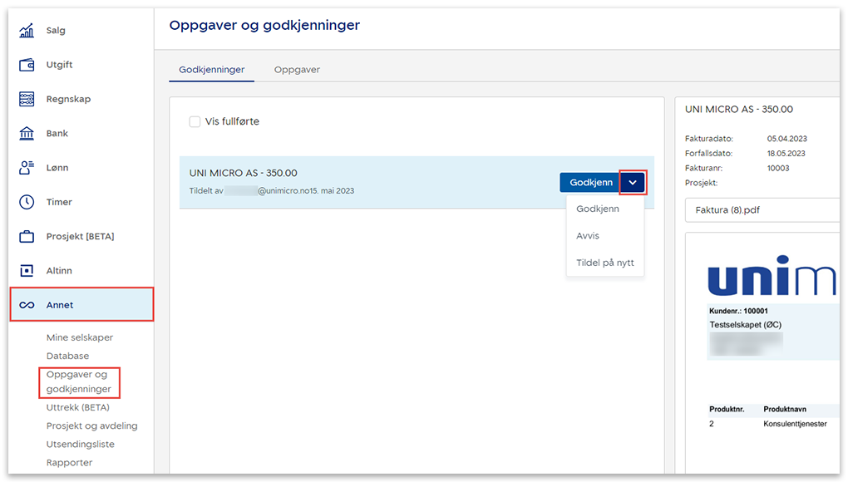The width and height of the screenshot is (848, 482).
Task: Select the Lønn person icon
Action: coord(27,168)
